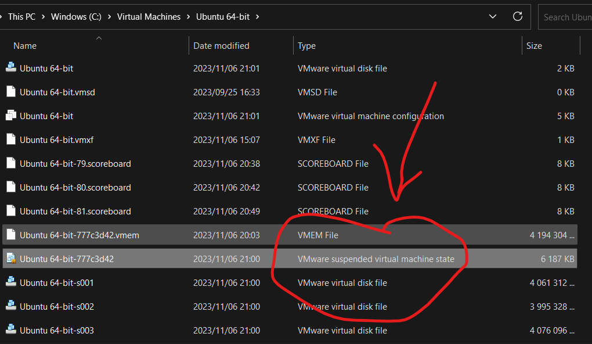This screenshot has height=344, width=592.
Task: Click the refresh icon in address bar
Action: point(517,16)
